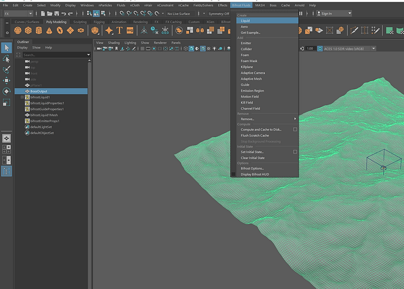Open the Outliner Display menu
Image resolution: width=404 pixels, height=289 pixels.
point(22,47)
